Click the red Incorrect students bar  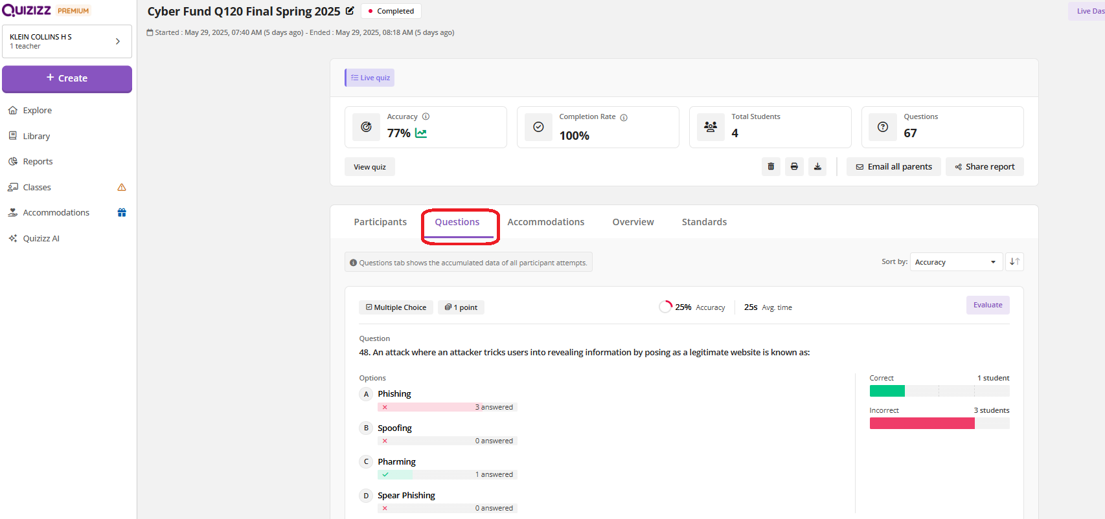pyautogui.click(x=922, y=423)
